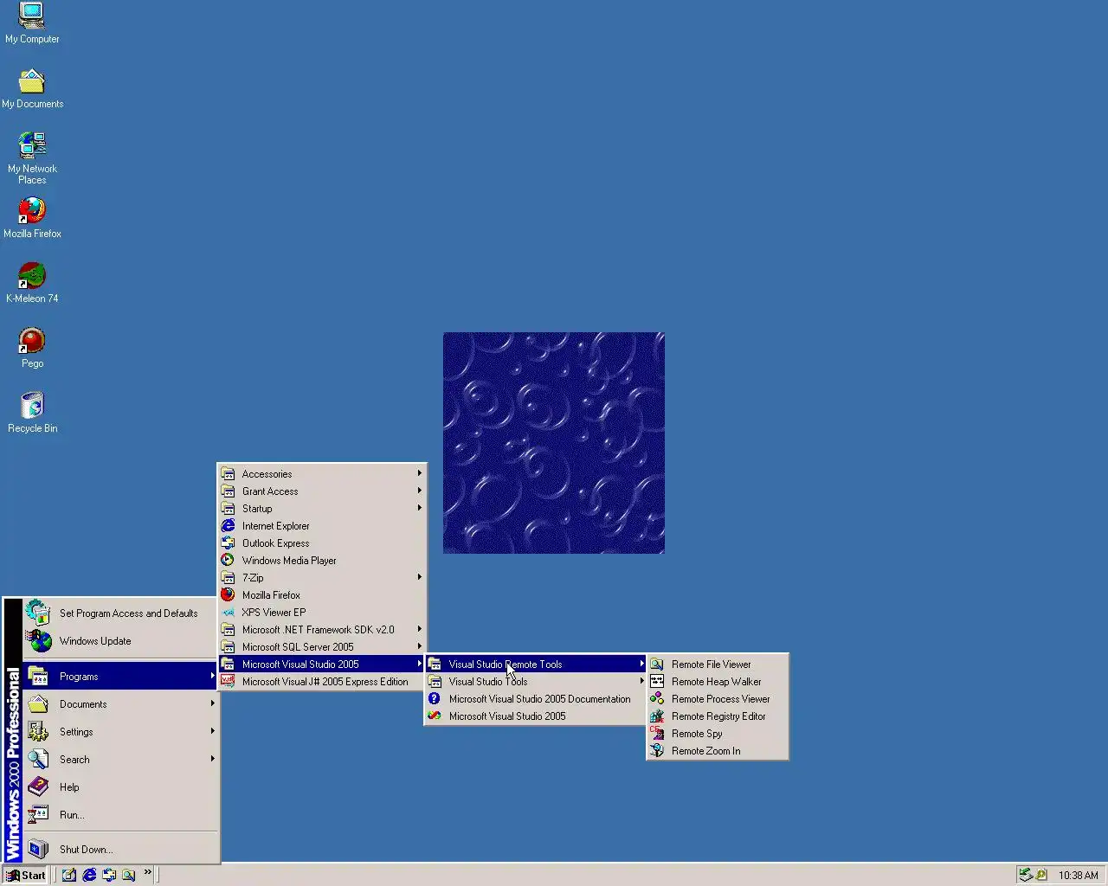Click the Safely Remove Hardware tray icon
The width and height of the screenshot is (1108, 886).
tap(1025, 875)
